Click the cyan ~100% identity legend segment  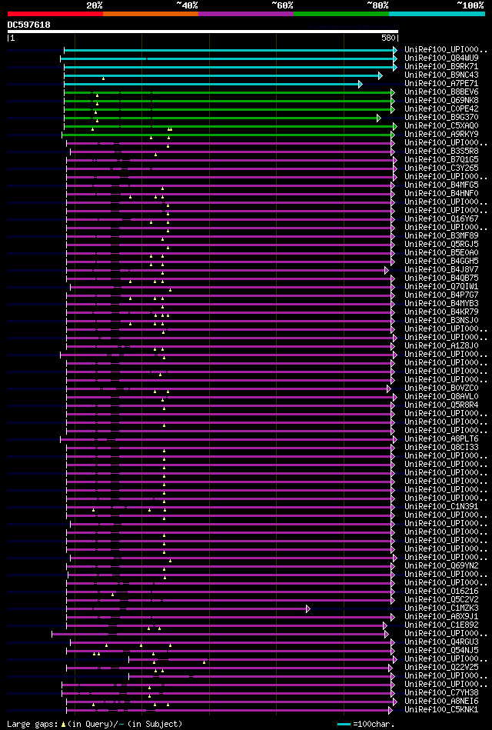pos(437,14)
